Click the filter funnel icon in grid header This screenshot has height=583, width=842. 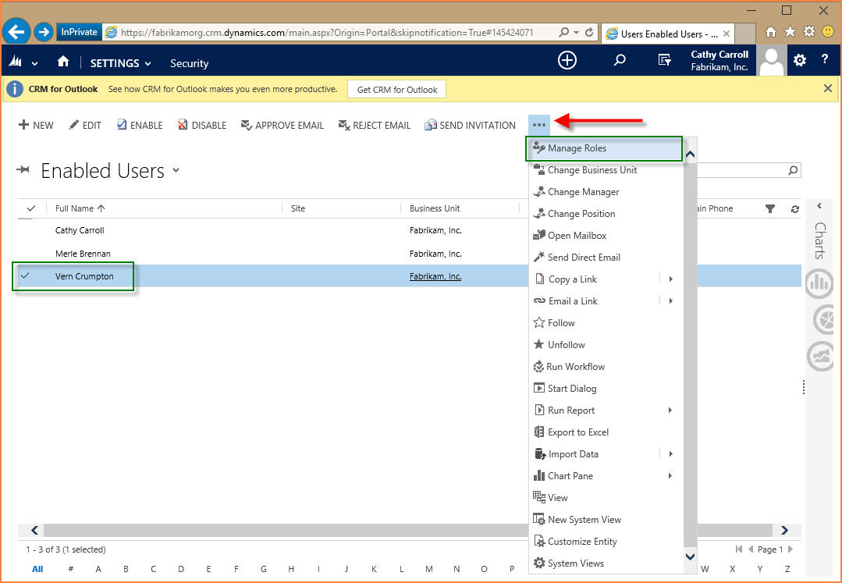click(x=770, y=208)
